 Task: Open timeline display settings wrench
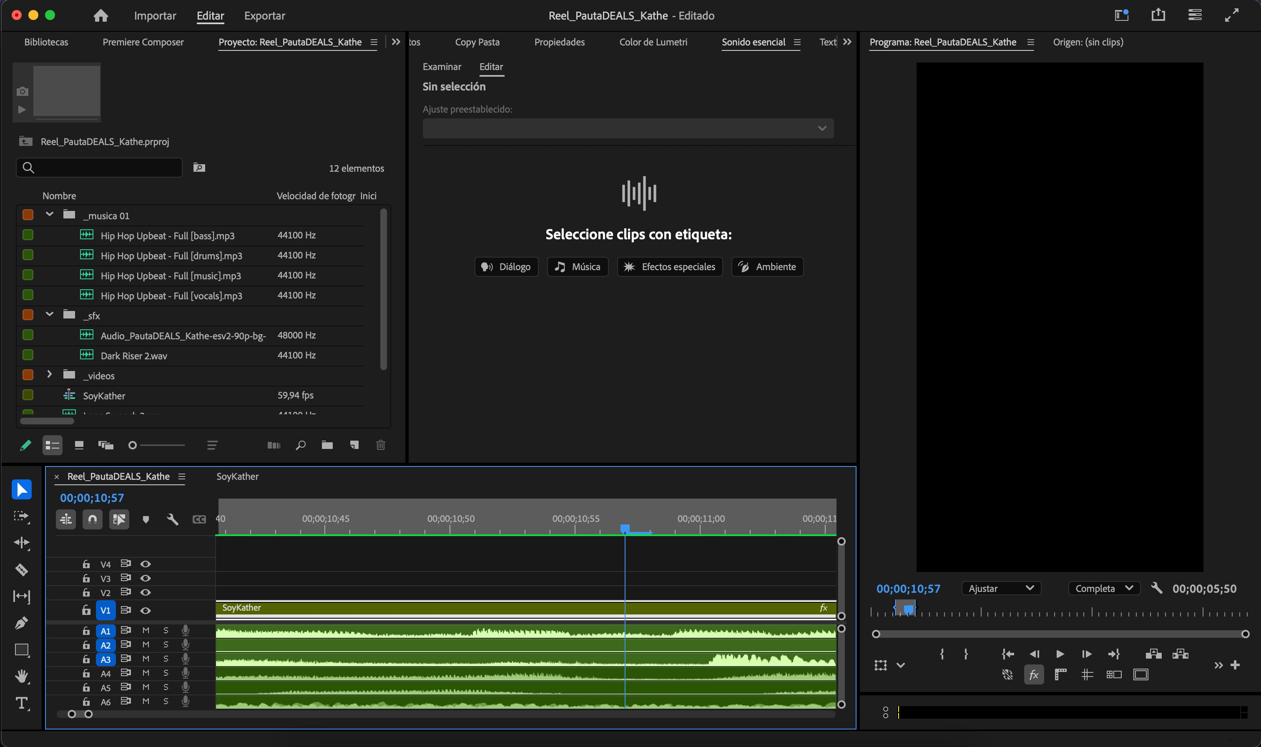tap(172, 519)
